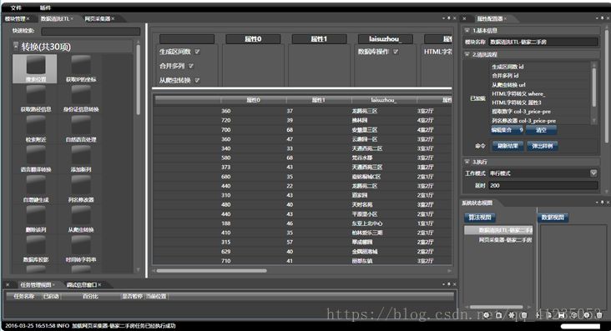The image size is (611, 331).
Task: Click the 快速检索 search field
Action: point(90,31)
